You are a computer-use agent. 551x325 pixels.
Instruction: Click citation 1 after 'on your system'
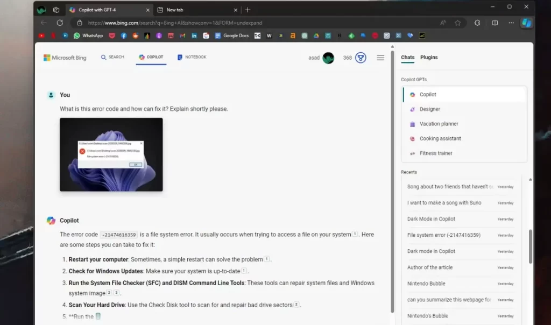tap(355, 234)
